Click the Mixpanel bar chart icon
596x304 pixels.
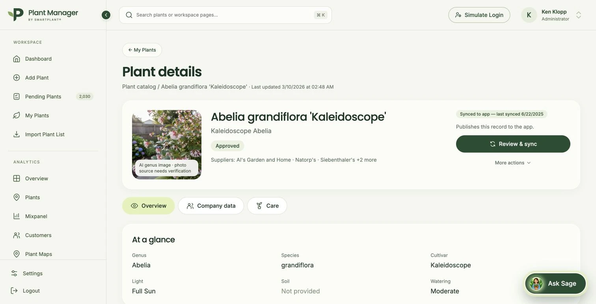[17, 216]
